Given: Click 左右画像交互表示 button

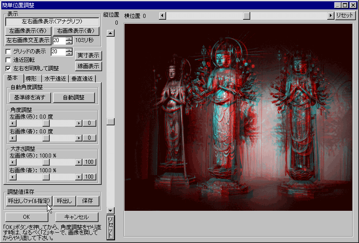Looking at the screenshot, I should pyautogui.click(x=28, y=40).
